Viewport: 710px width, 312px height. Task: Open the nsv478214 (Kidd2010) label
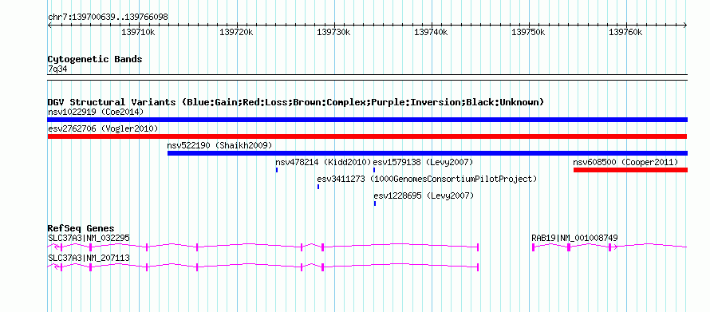[x=323, y=162]
